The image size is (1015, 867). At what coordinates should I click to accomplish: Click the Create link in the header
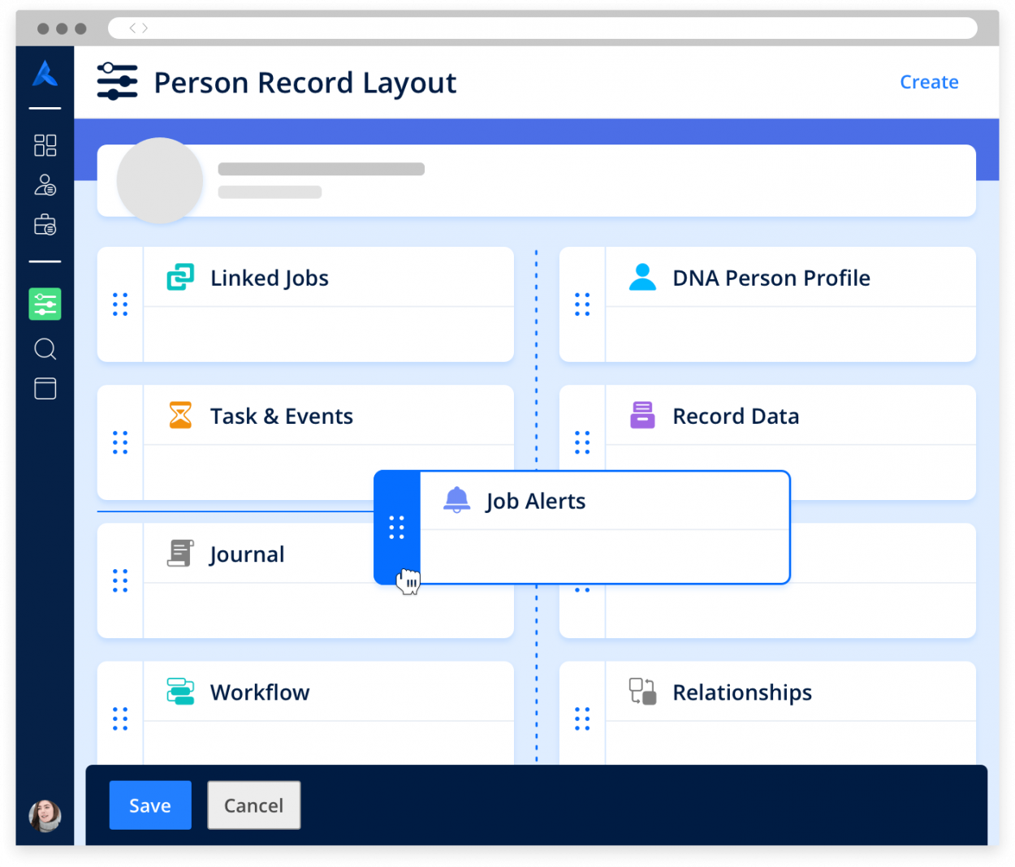tap(928, 82)
